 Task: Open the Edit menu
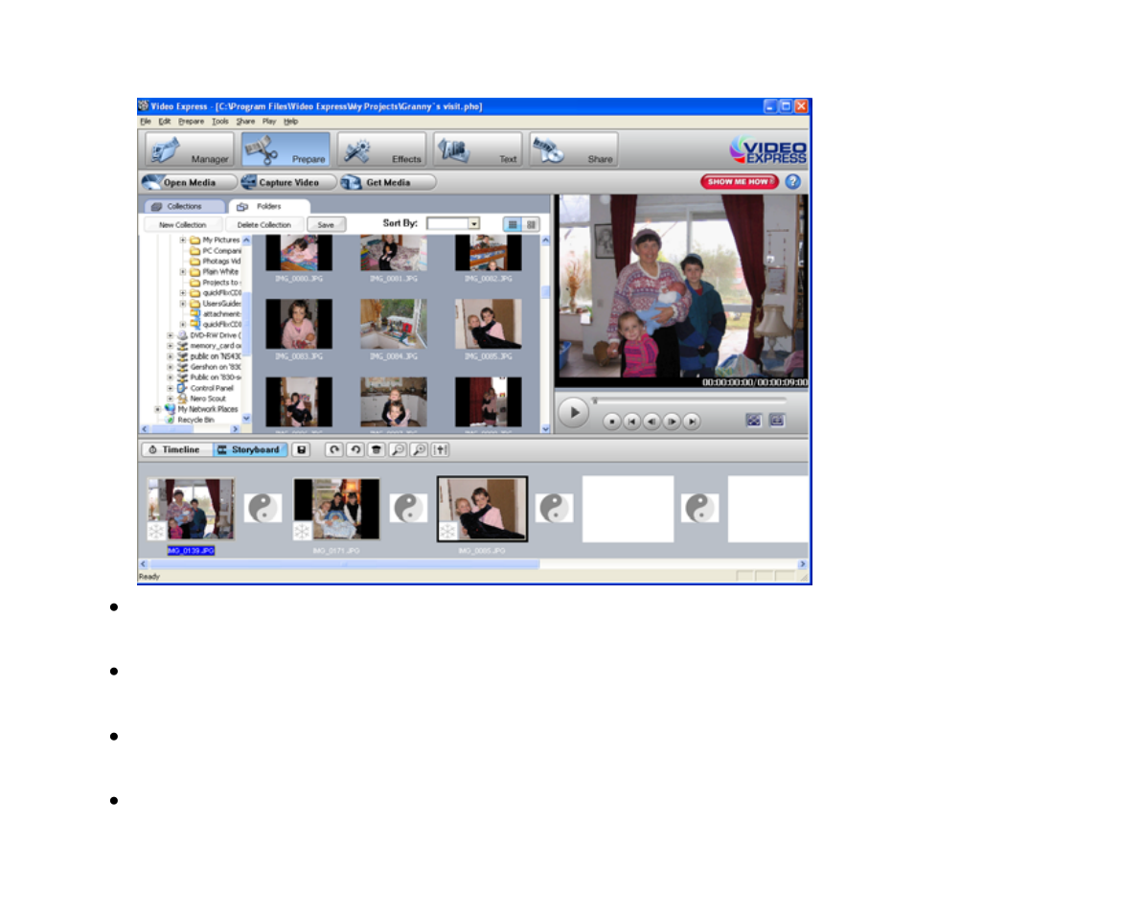(x=165, y=122)
